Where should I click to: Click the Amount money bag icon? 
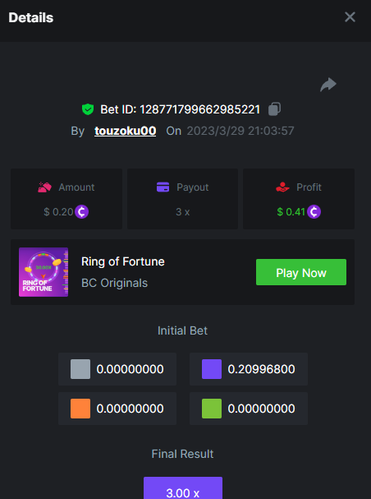pyautogui.click(x=45, y=187)
